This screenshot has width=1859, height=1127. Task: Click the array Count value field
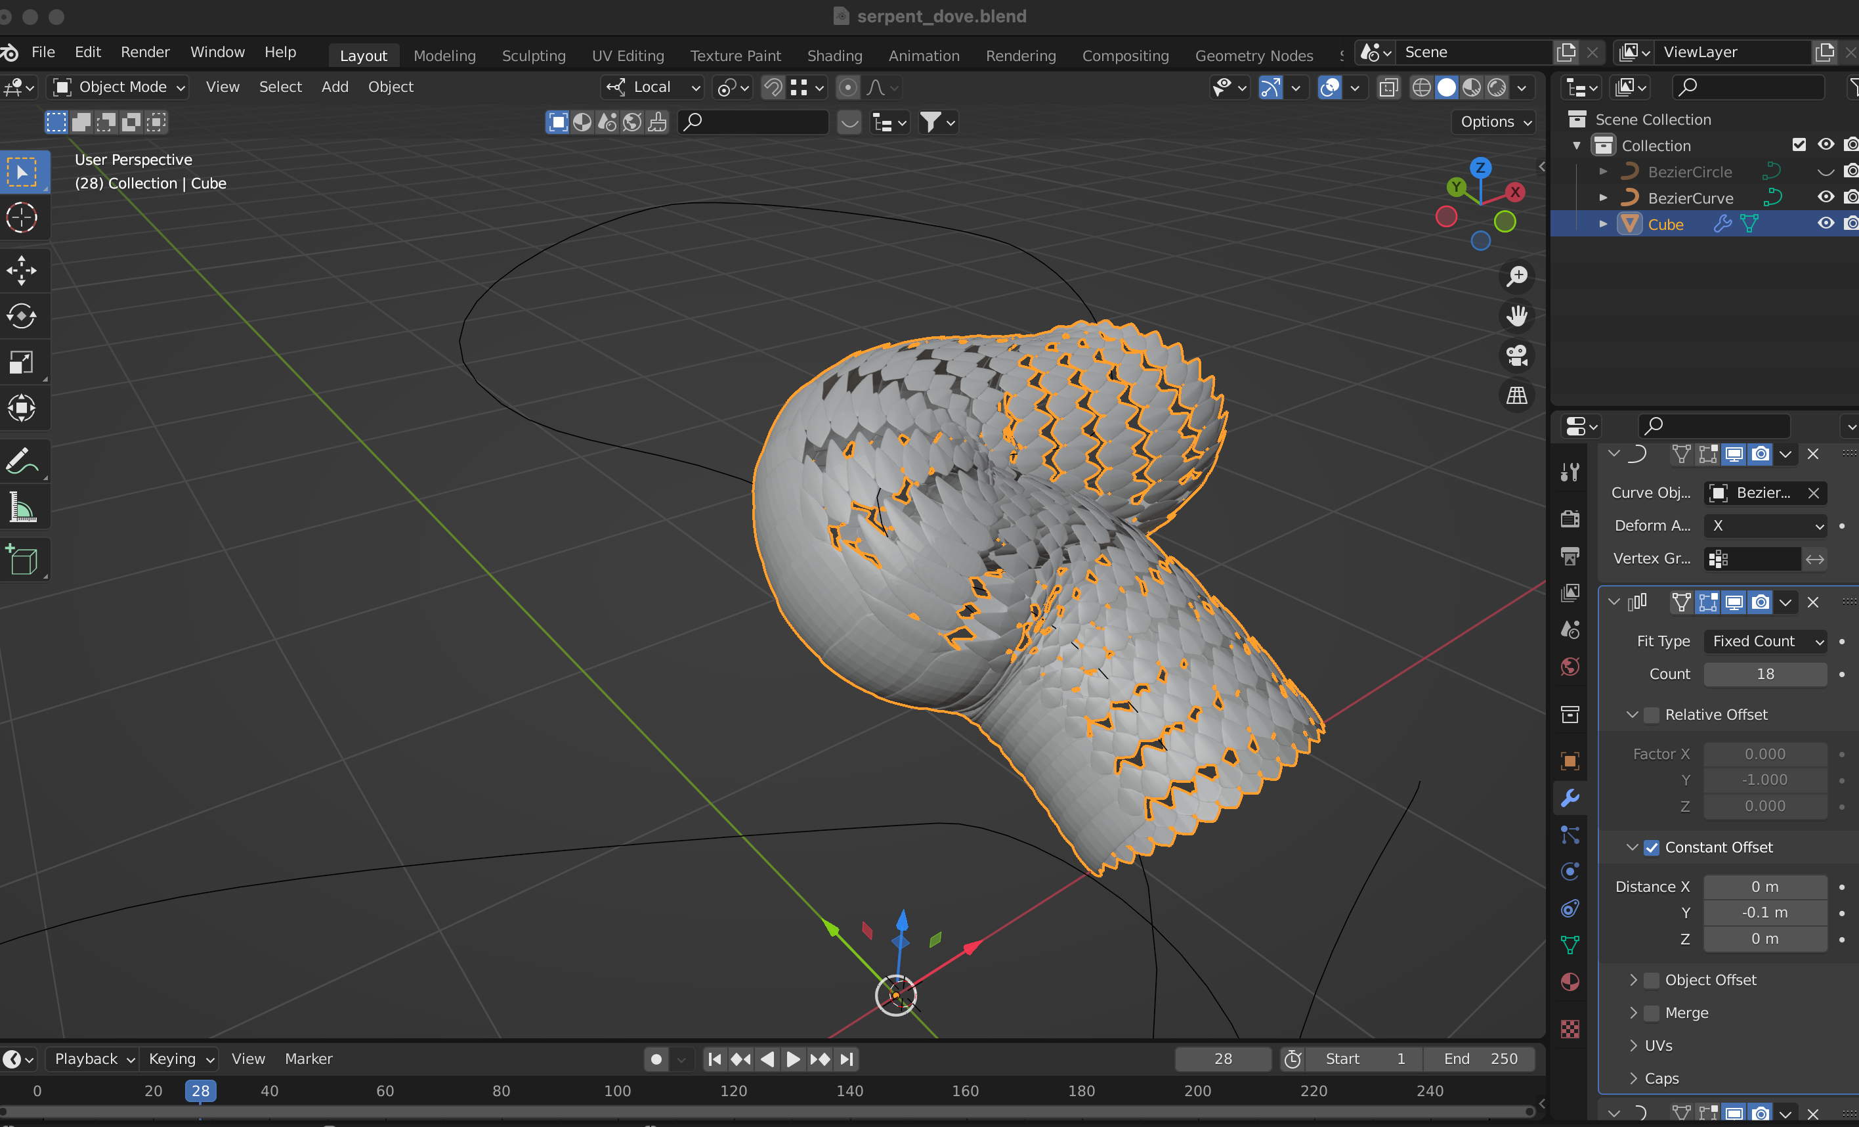1765,673
